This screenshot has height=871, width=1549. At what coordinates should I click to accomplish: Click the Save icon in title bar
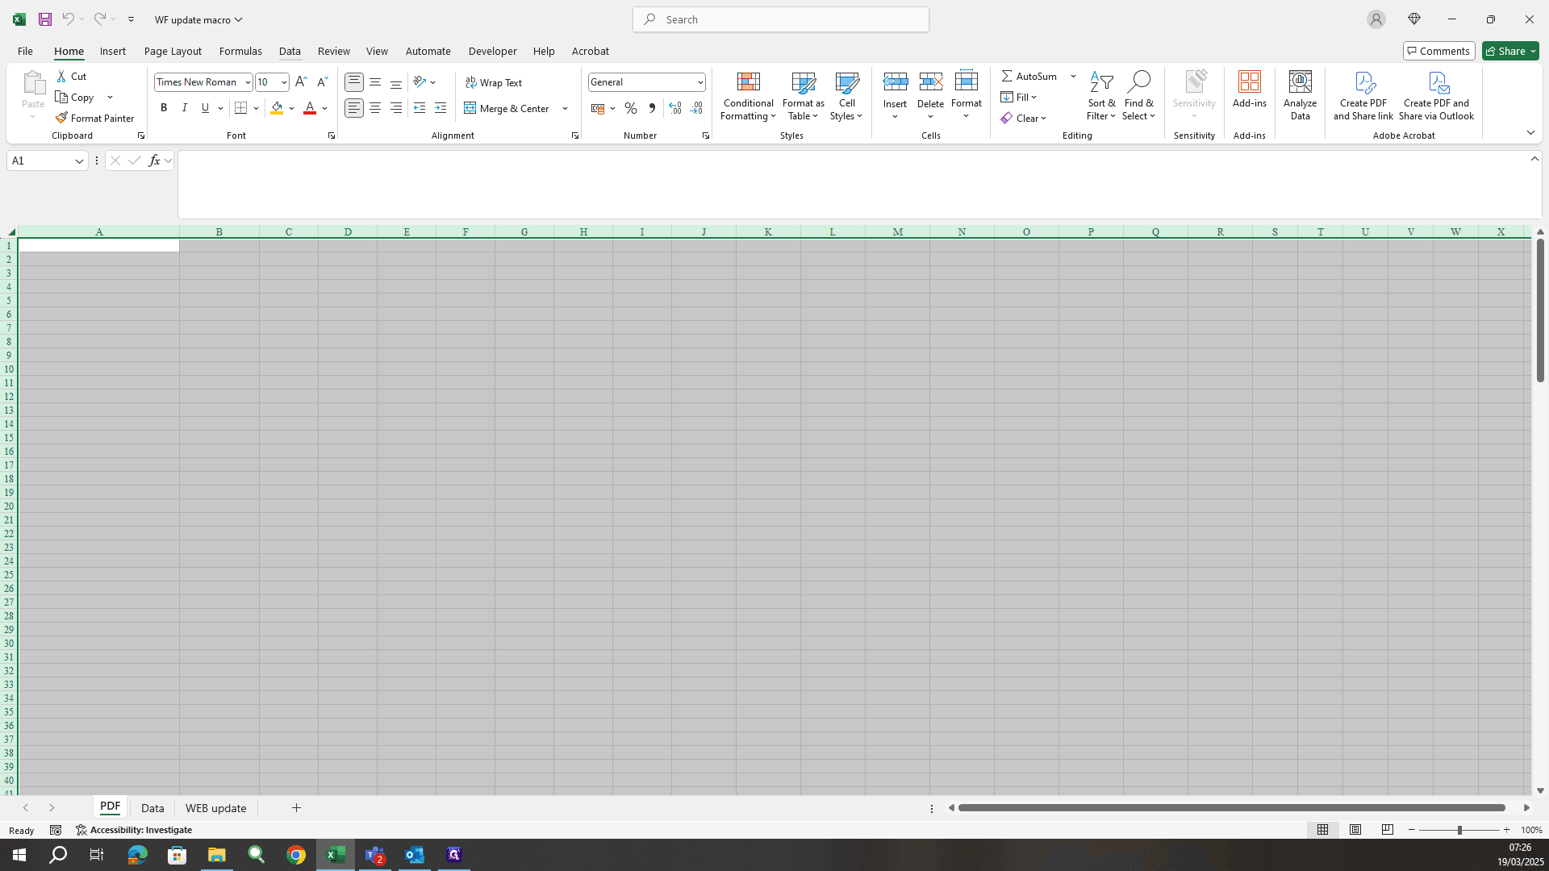[45, 19]
